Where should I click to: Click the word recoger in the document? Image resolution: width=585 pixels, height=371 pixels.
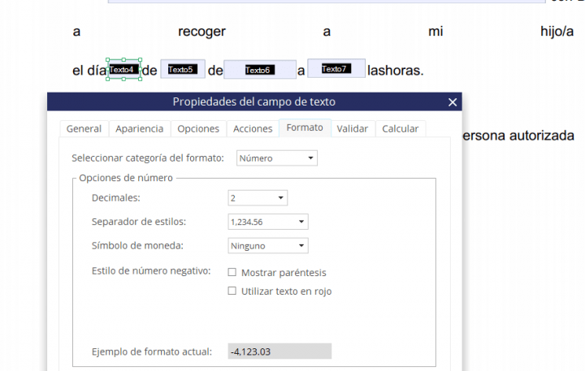coord(201,32)
